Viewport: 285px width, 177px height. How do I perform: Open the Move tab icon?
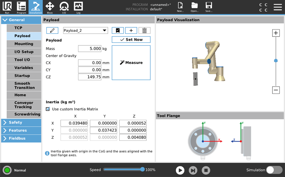[50, 7]
